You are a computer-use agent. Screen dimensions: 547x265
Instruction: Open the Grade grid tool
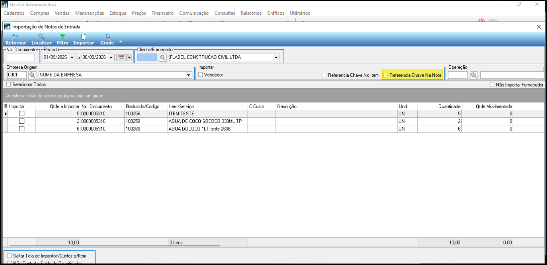click(x=107, y=37)
